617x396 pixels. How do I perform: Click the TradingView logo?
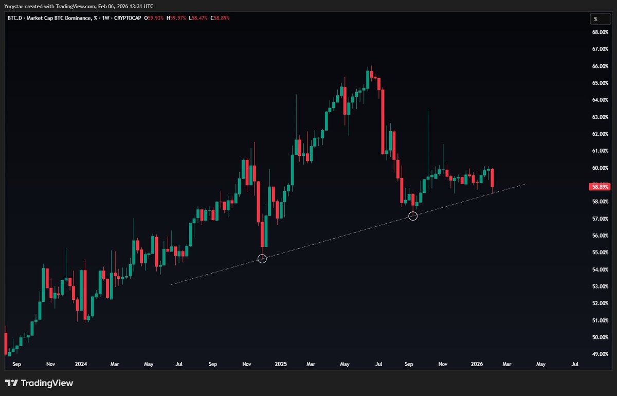(x=39, y=383)
